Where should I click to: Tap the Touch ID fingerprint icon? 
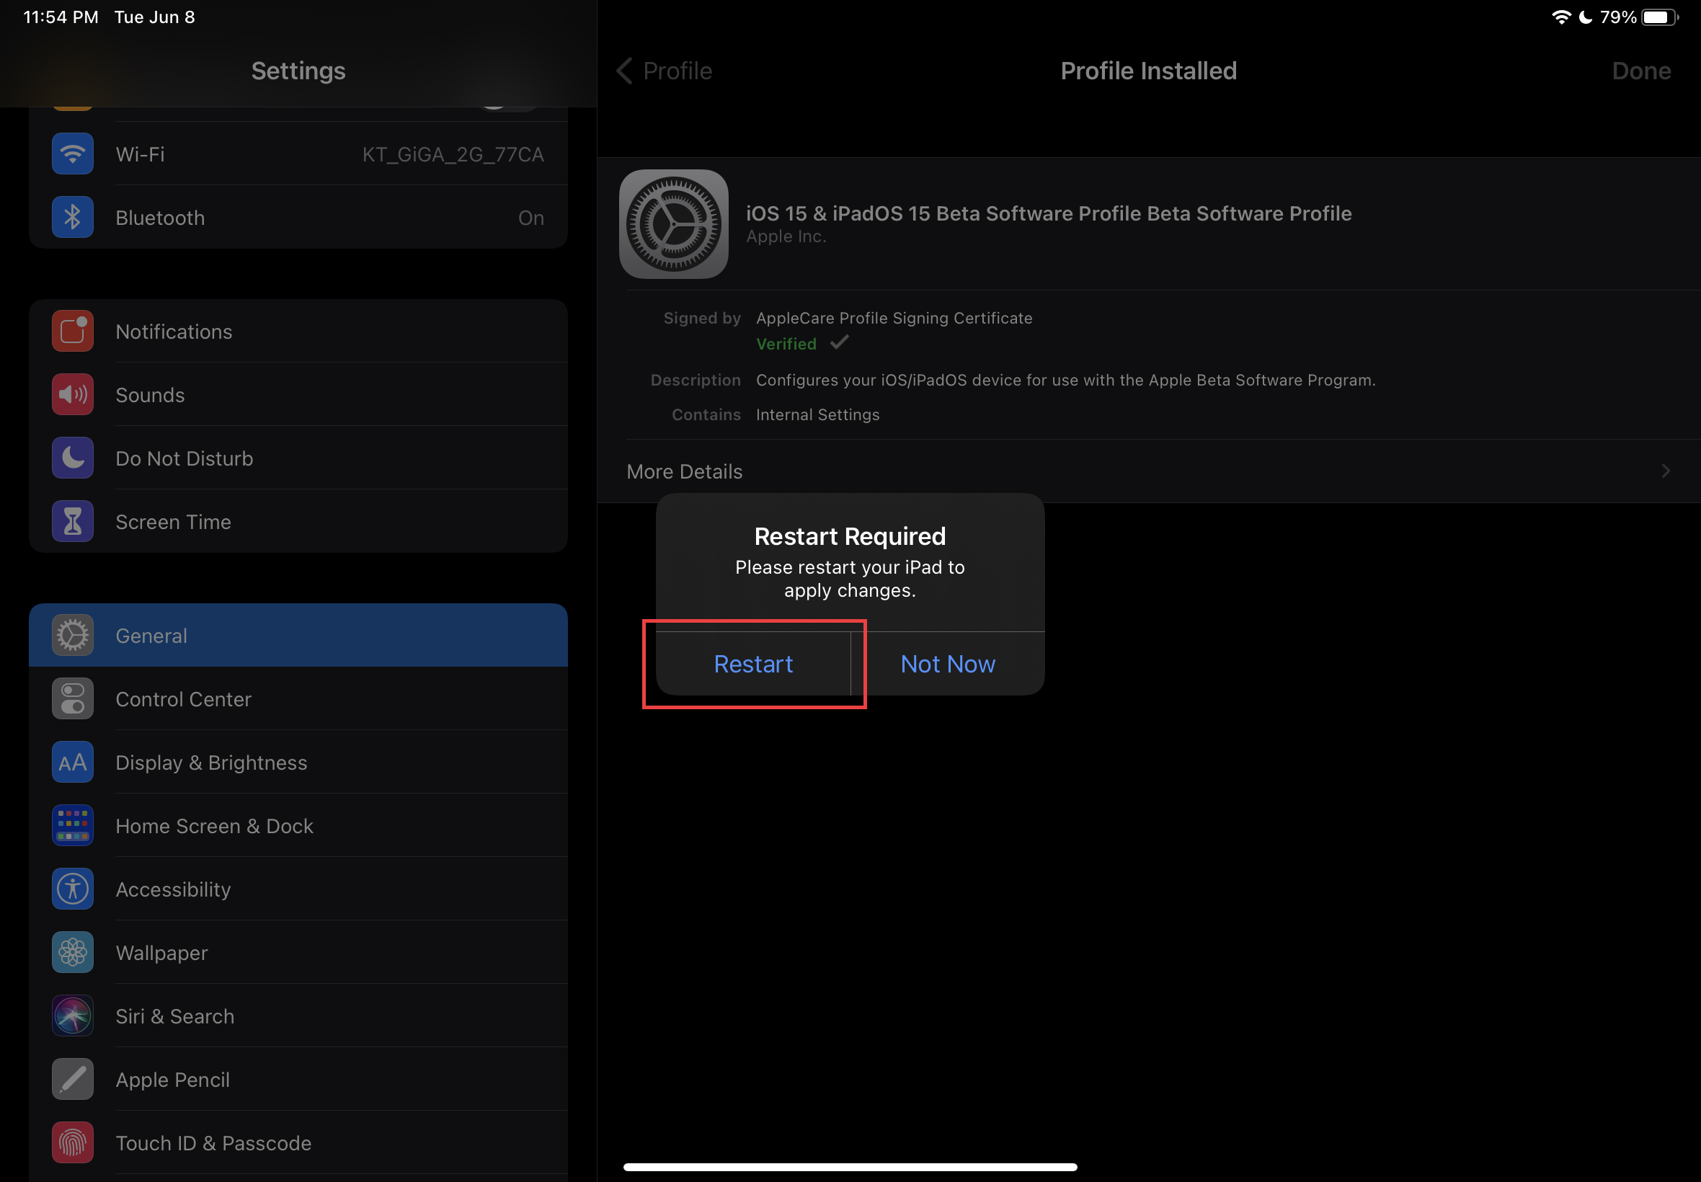(73, 1142)
